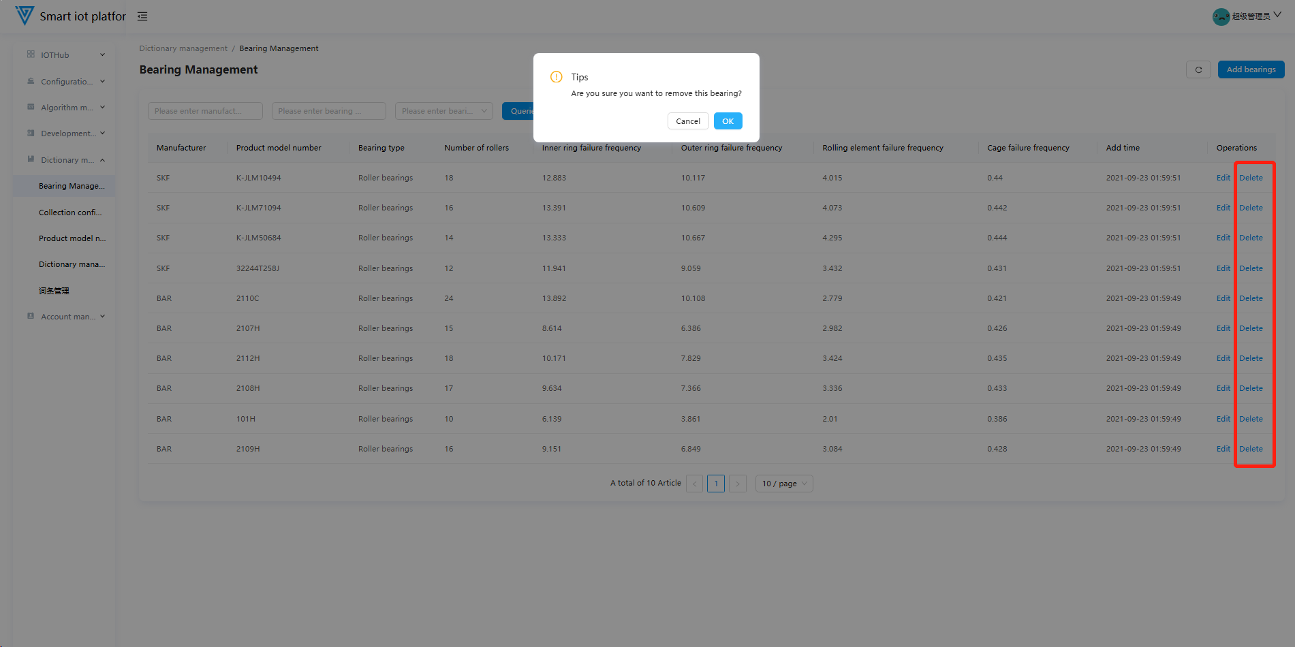
Task: Delete the 101H bearing row
Action: pos(1251,419)
